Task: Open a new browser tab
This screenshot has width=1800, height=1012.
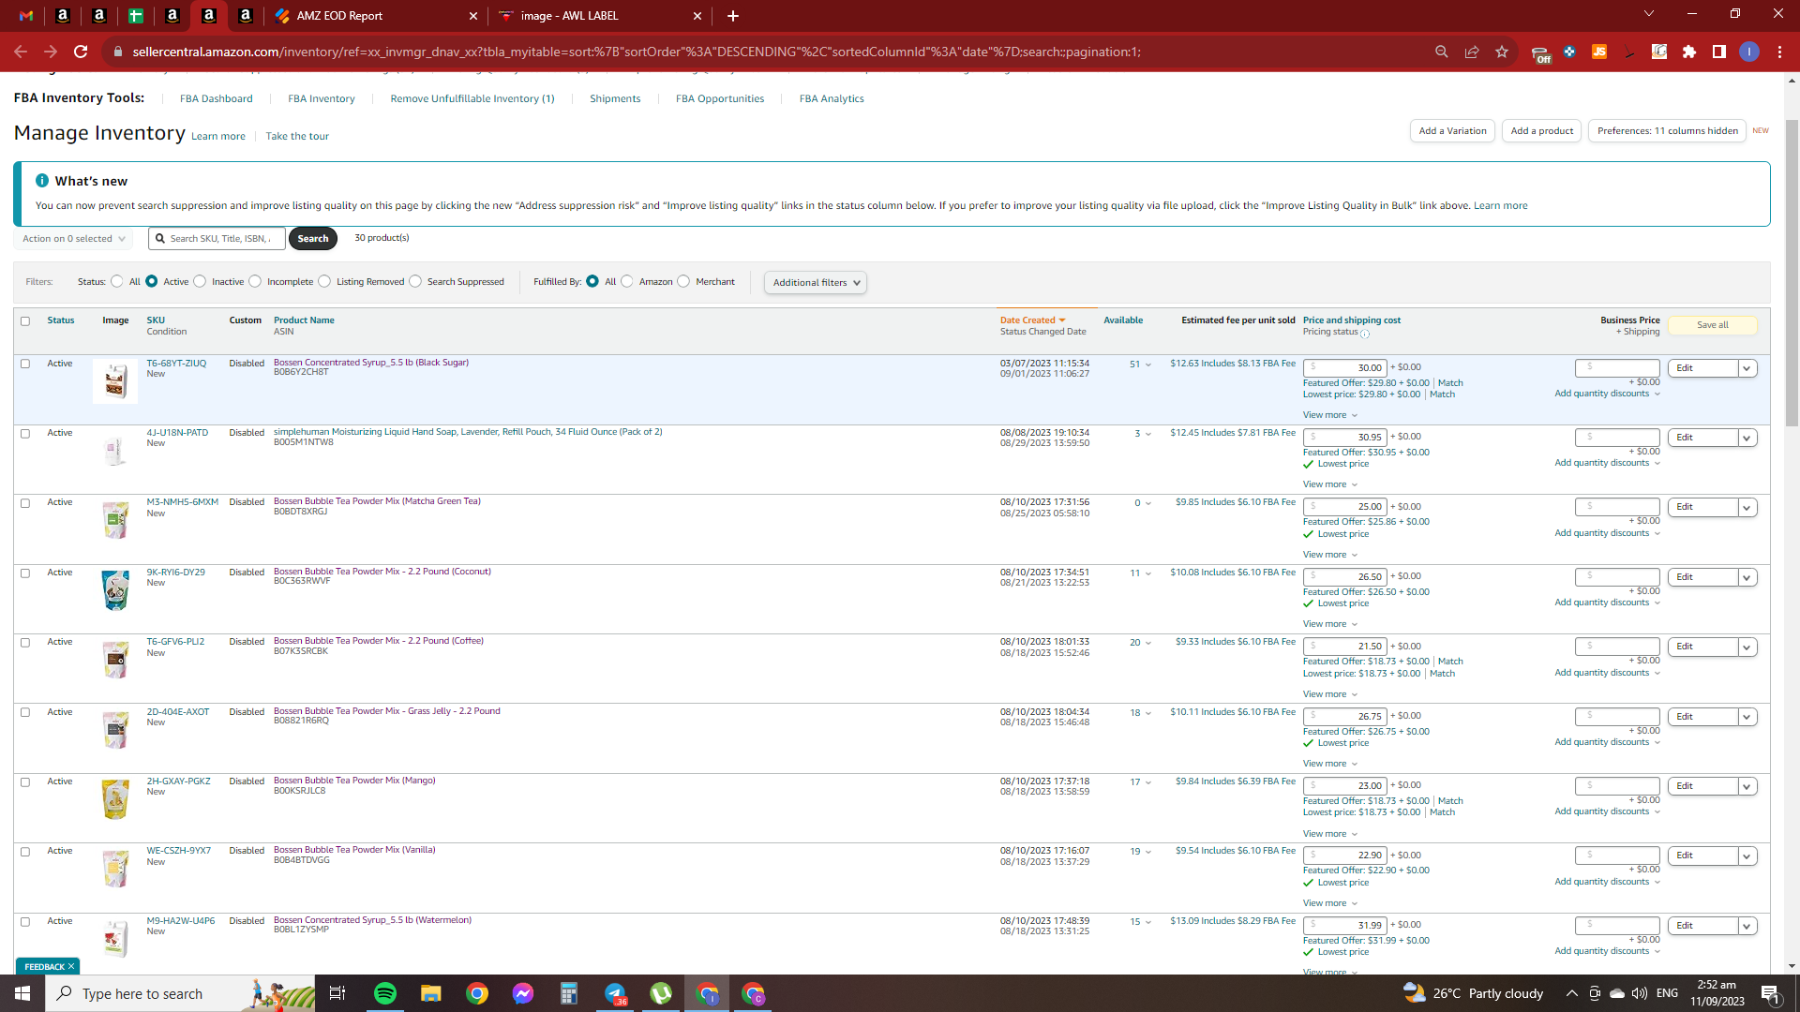Action: coord(733,16)
